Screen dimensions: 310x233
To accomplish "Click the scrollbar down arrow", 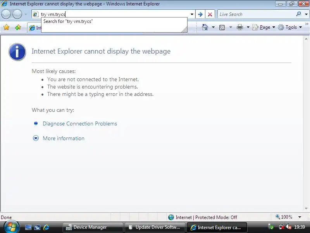I will 306,209.
